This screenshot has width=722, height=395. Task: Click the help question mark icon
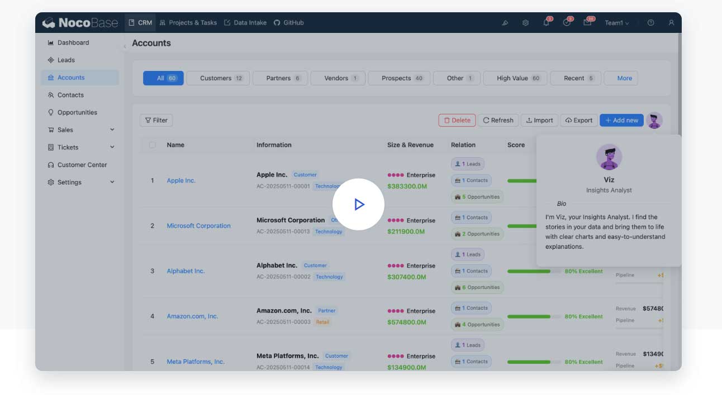point(650,23)
